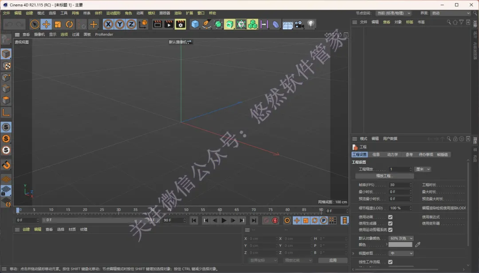Open the 60% 灰色 default color dropdown
Viewport: 479px width, 273px height.
pyautogui.click(x=401, y=238)
